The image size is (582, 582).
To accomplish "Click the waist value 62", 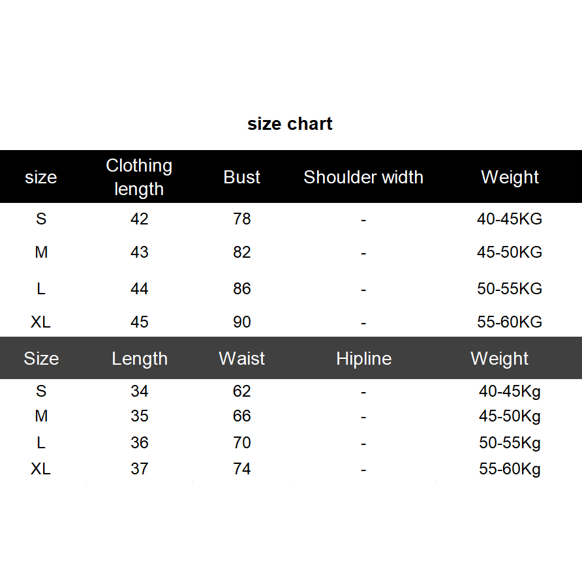I will (242, 391).
